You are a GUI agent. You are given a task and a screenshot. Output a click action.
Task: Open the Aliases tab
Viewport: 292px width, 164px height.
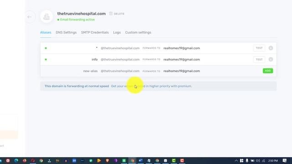point(46,32)
